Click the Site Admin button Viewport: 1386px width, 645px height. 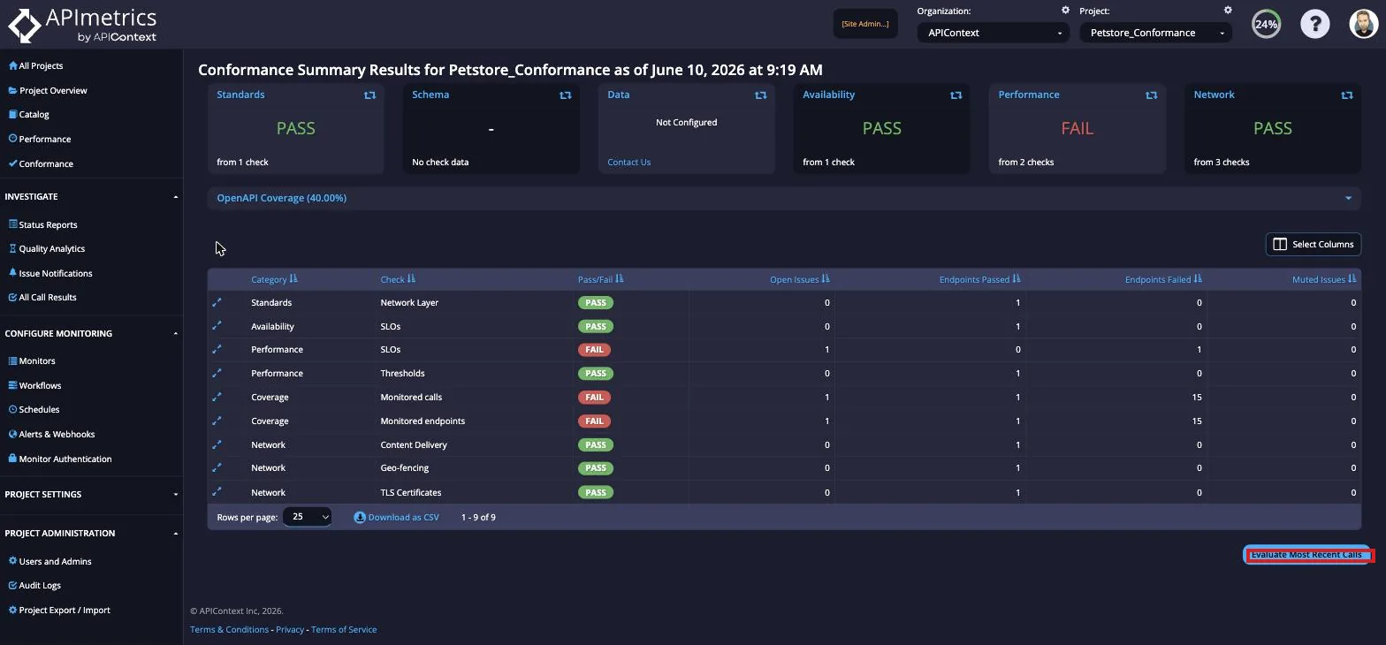(x=865, y=24)
